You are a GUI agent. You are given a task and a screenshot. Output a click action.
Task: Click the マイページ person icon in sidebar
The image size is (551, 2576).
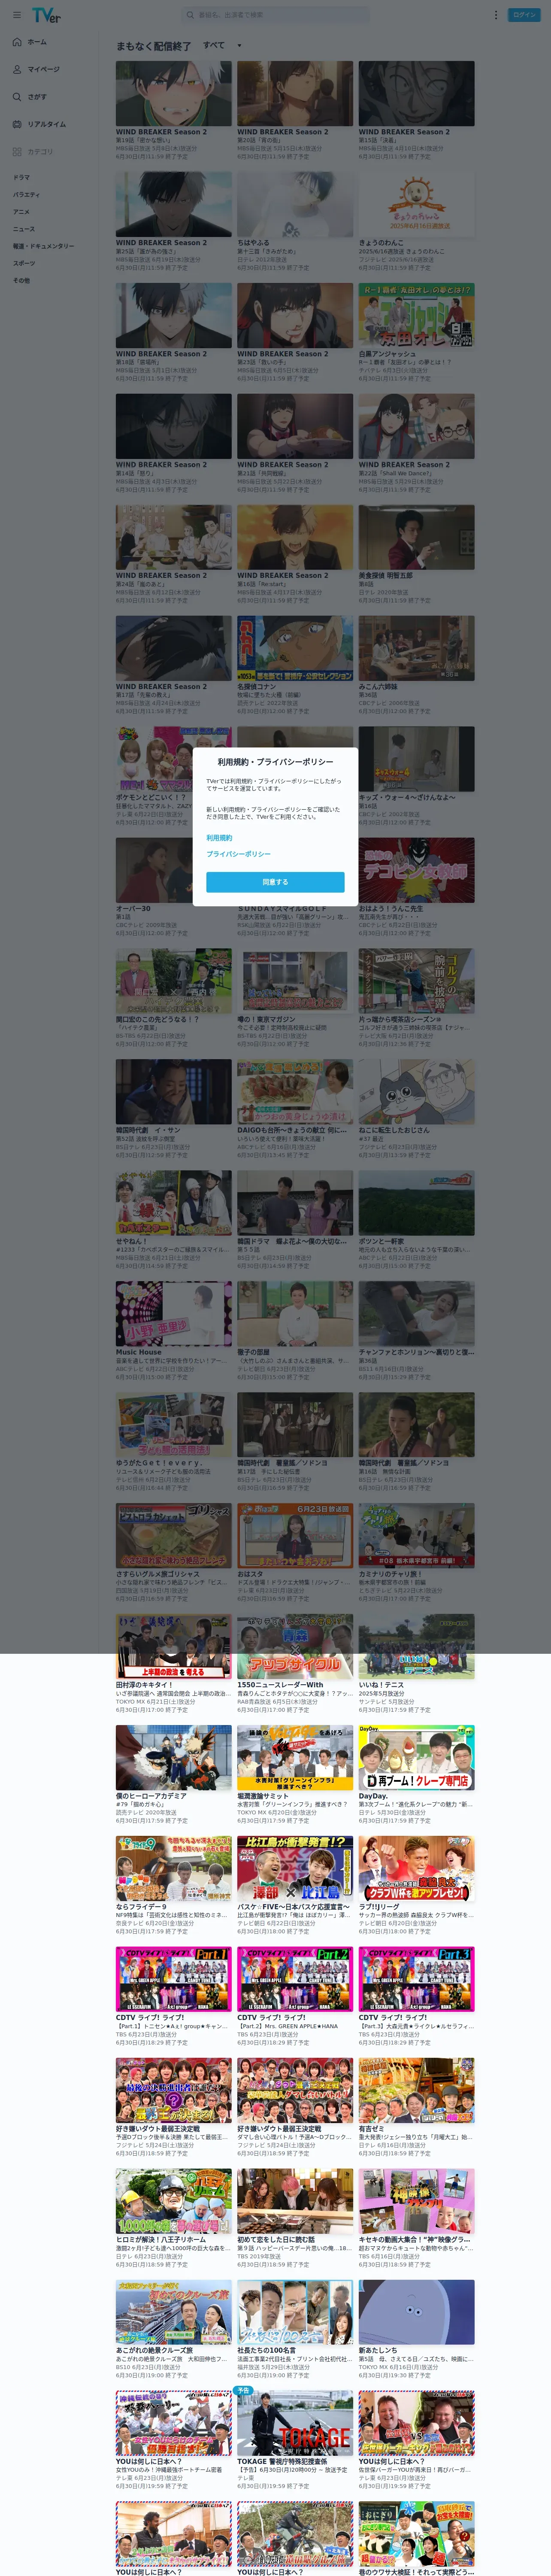(17, 69)
